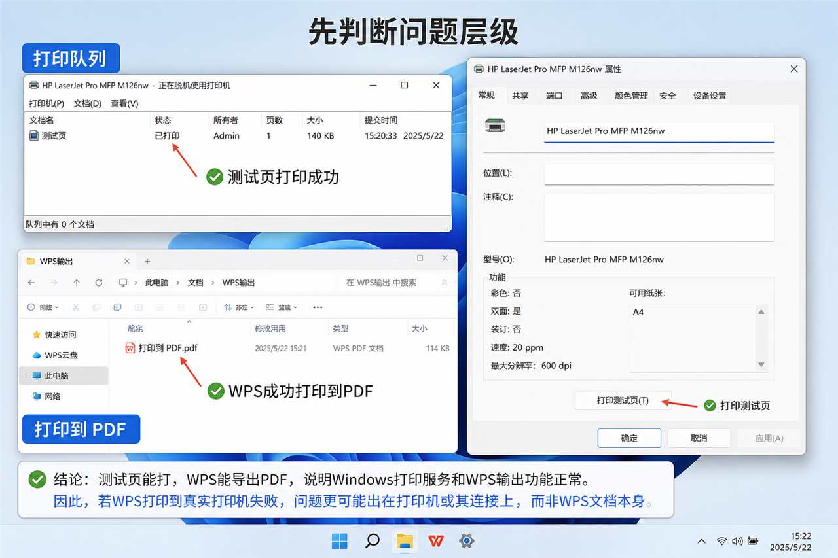Select the 测试页 row in print queue
Screen dimensions: 838x558
coord(237,135)
